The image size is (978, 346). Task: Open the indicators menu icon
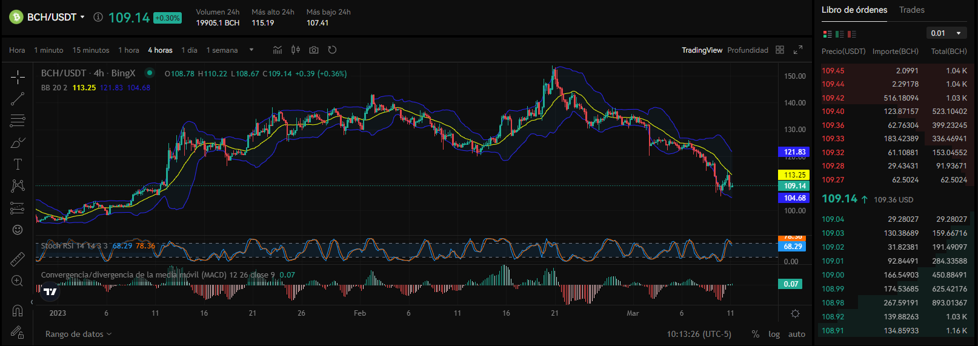click(278, 50)
